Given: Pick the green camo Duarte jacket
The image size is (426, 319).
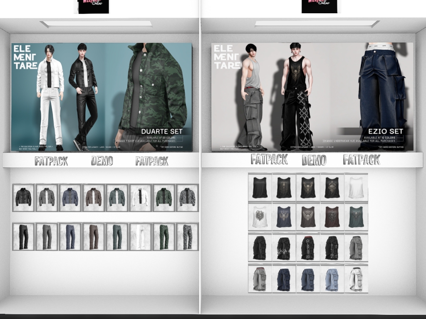Looking at the screenshot, I should [x=163, y=198].
